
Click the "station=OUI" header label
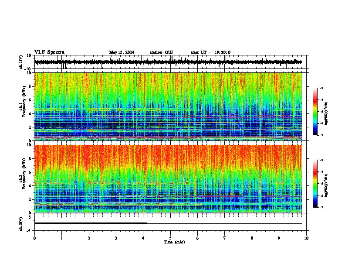[x=161, y=52]
